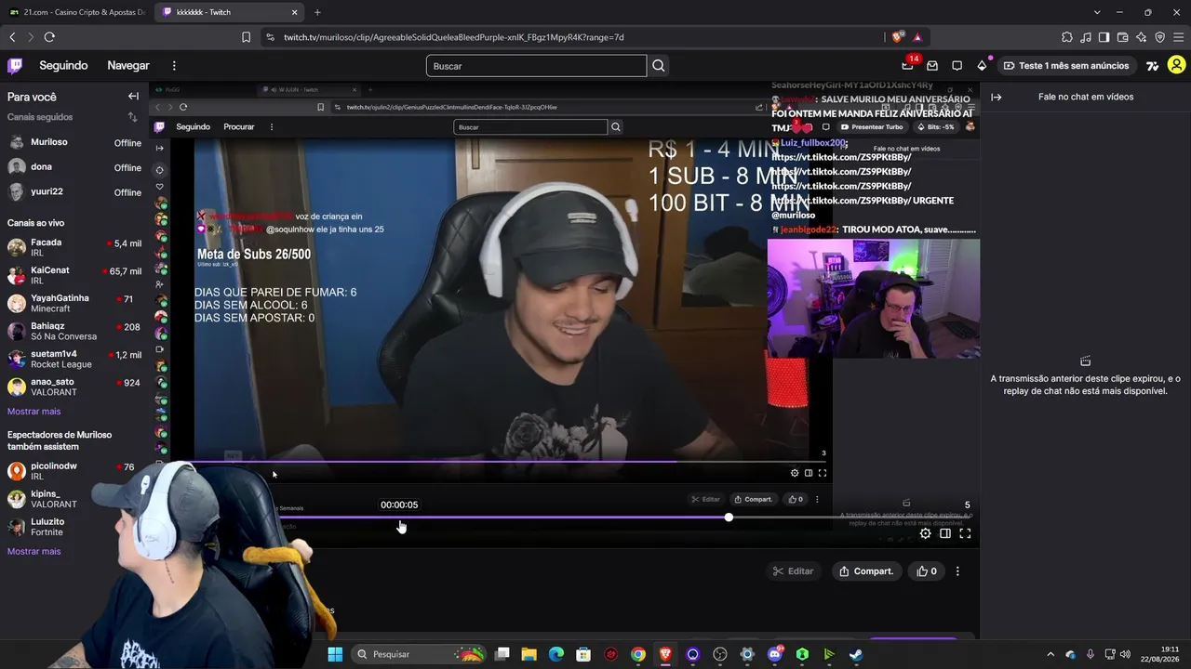Screen dimensions: 1191x669
Task: Open the Navegar navigation item
Action: [x=128, y=66]
